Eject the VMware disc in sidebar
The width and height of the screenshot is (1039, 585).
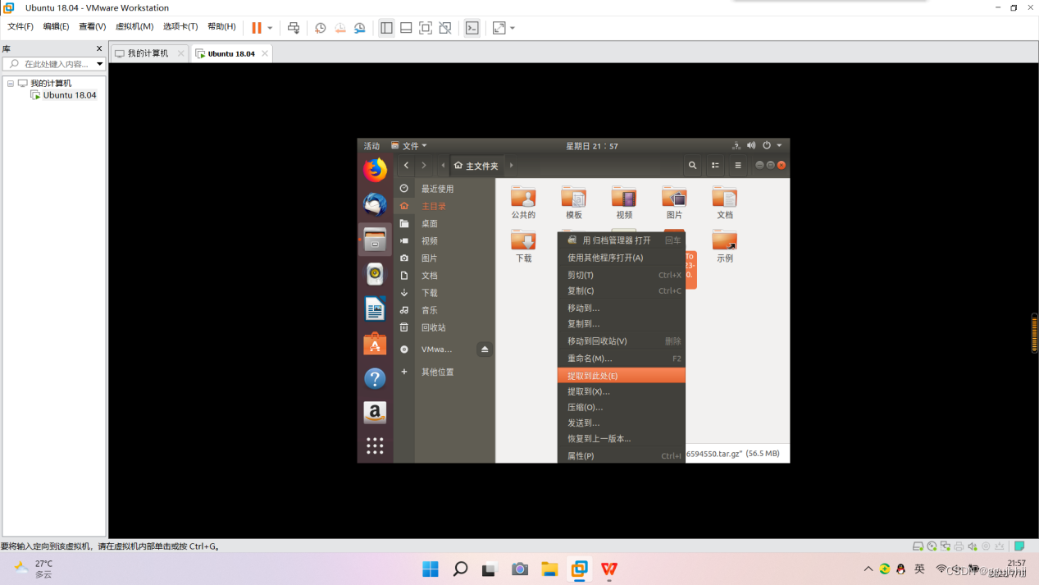click(x=485, y=350)
